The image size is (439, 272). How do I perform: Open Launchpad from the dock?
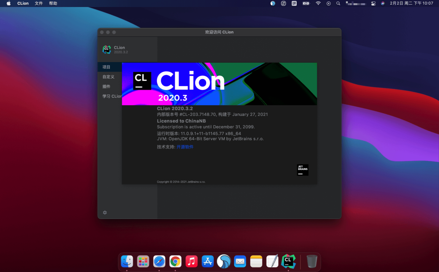143,261
